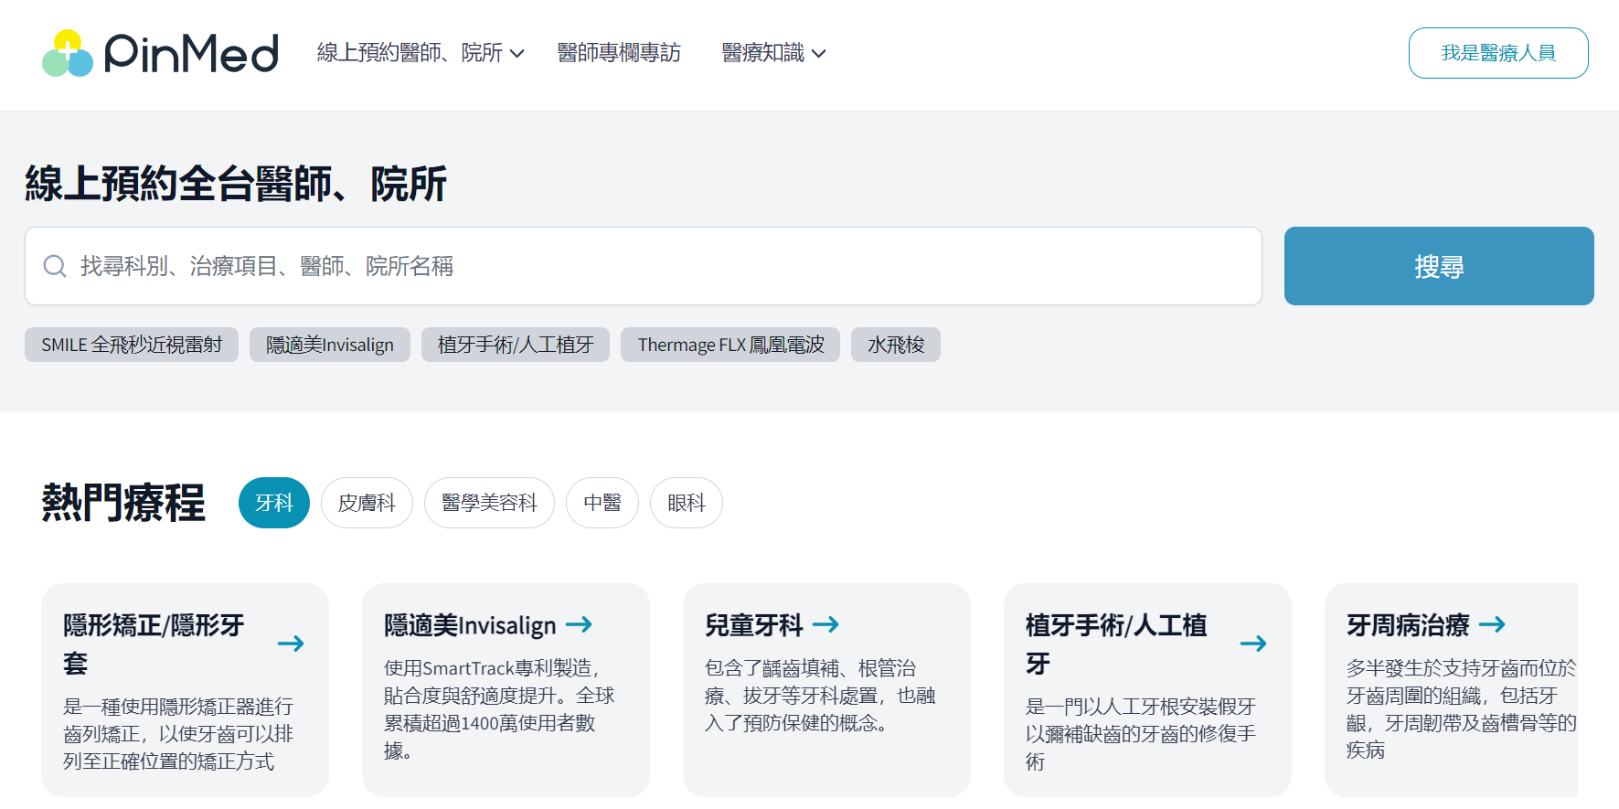This screenshot has height=809, width=1619.
Task: Expand the 線上預約醫師、院所 dropdown menu
Action: coord(421,53)
